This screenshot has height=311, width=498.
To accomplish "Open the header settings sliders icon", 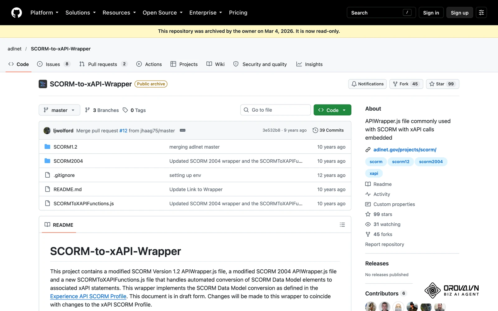I will [x=481, y=13].
